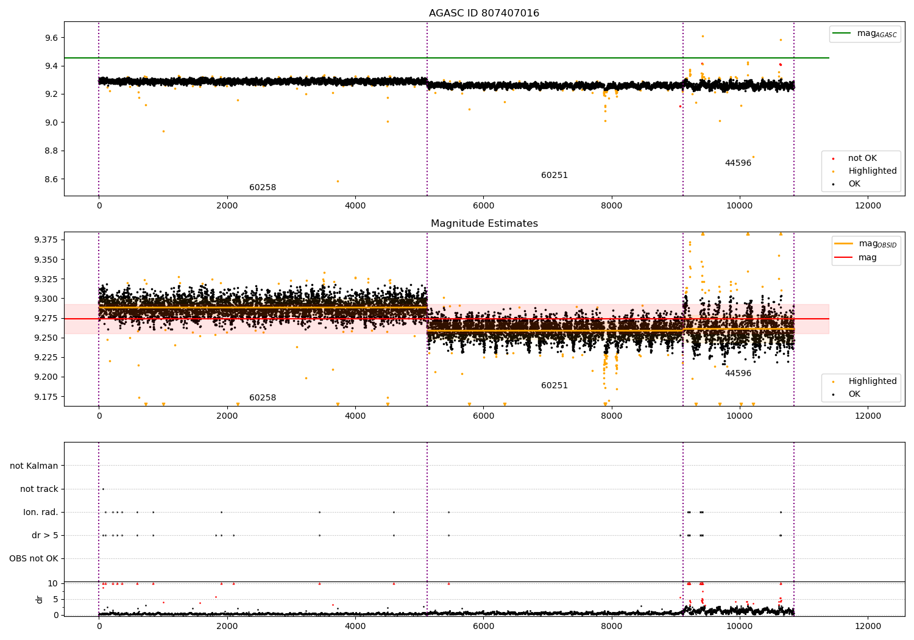
Task: Click the 9.325 y-axis tick label
Action: [x=46, y=279]
